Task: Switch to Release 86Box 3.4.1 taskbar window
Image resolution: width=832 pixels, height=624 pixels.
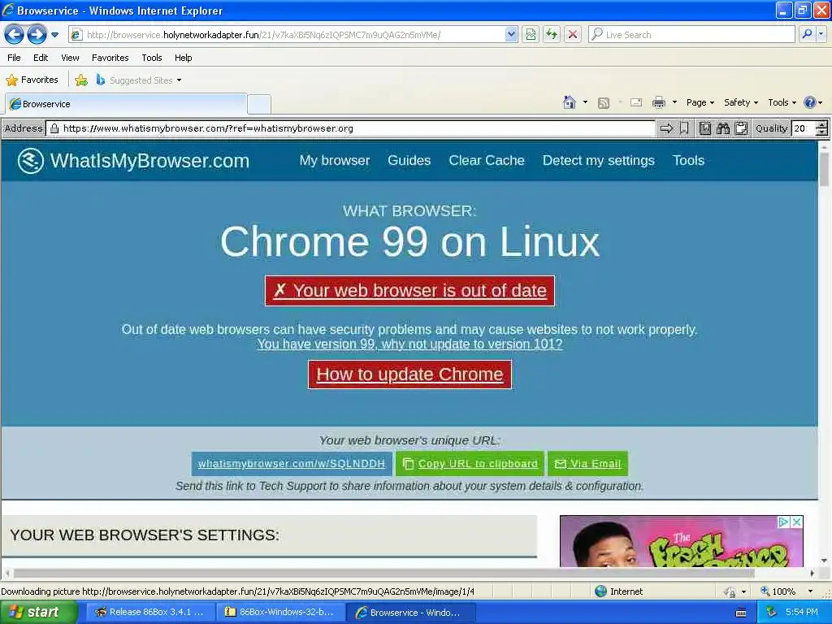Action: [x=150, y=612]
